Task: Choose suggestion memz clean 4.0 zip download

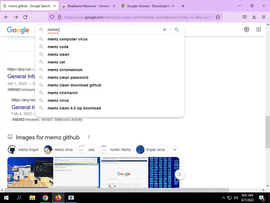Action: point(110,108)
